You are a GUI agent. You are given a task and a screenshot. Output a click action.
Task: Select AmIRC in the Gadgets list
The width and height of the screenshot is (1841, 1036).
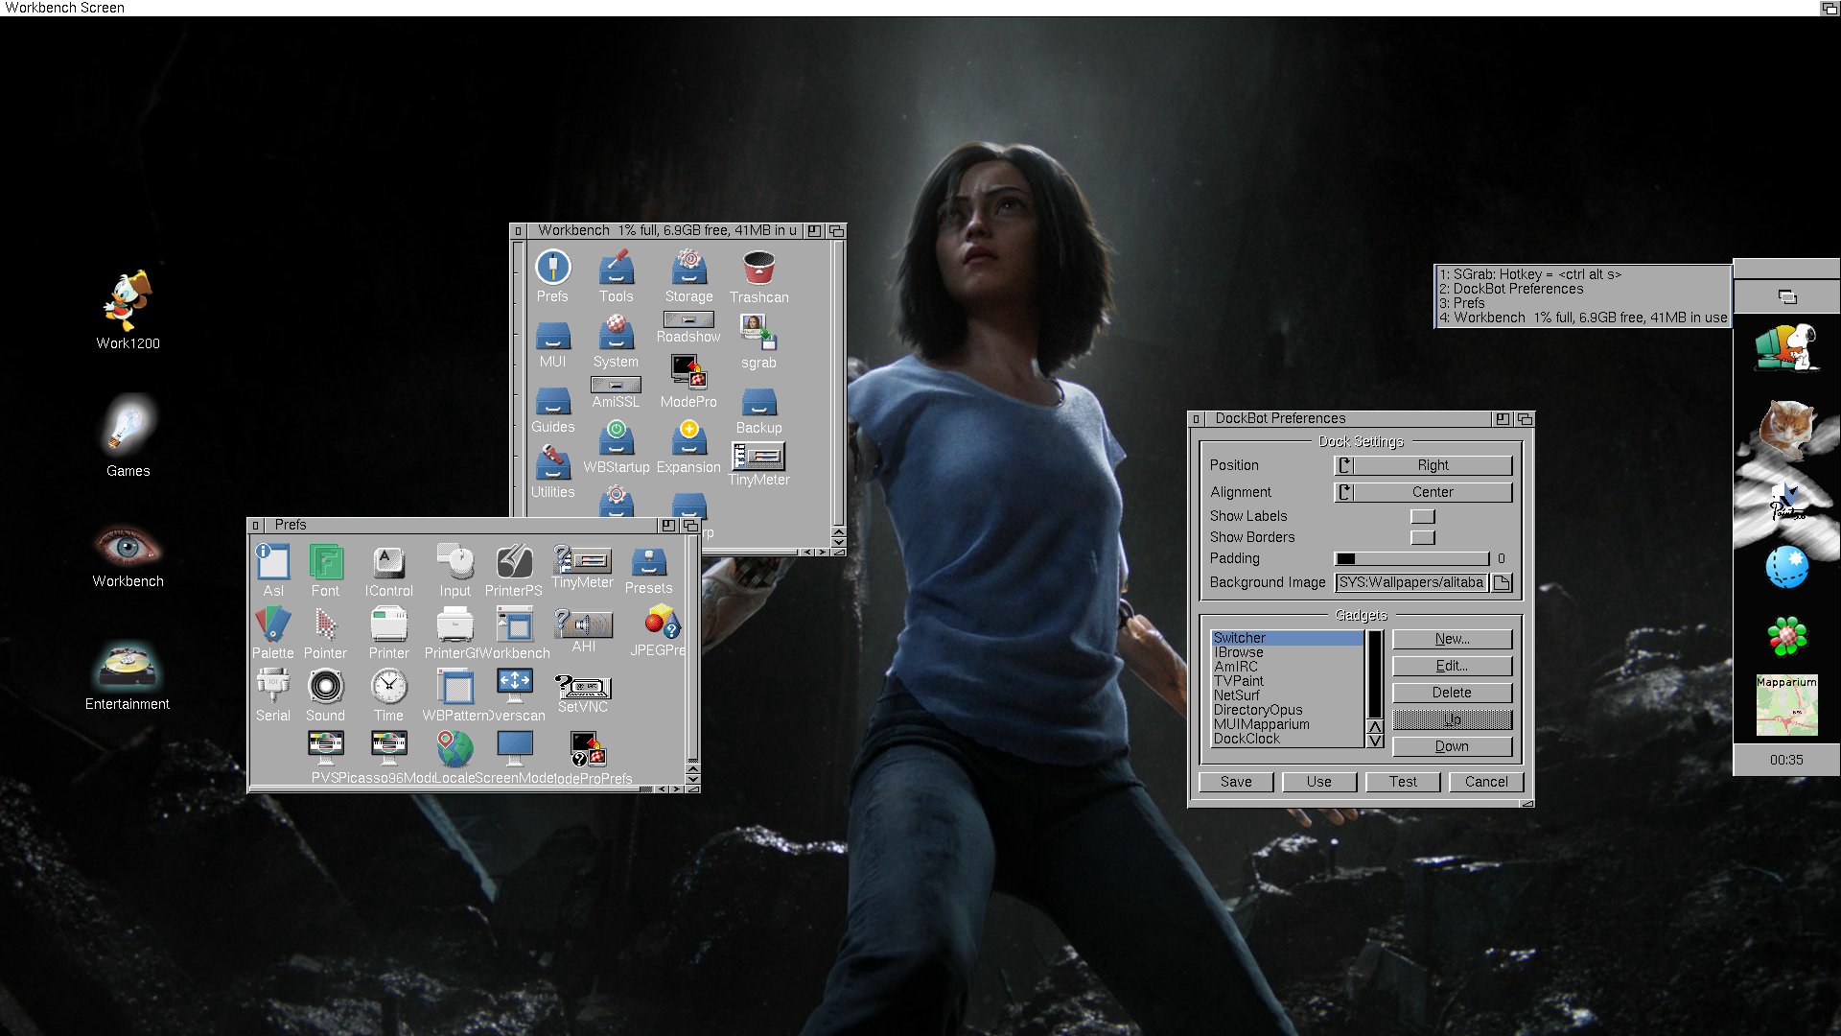click(1287, 667)
